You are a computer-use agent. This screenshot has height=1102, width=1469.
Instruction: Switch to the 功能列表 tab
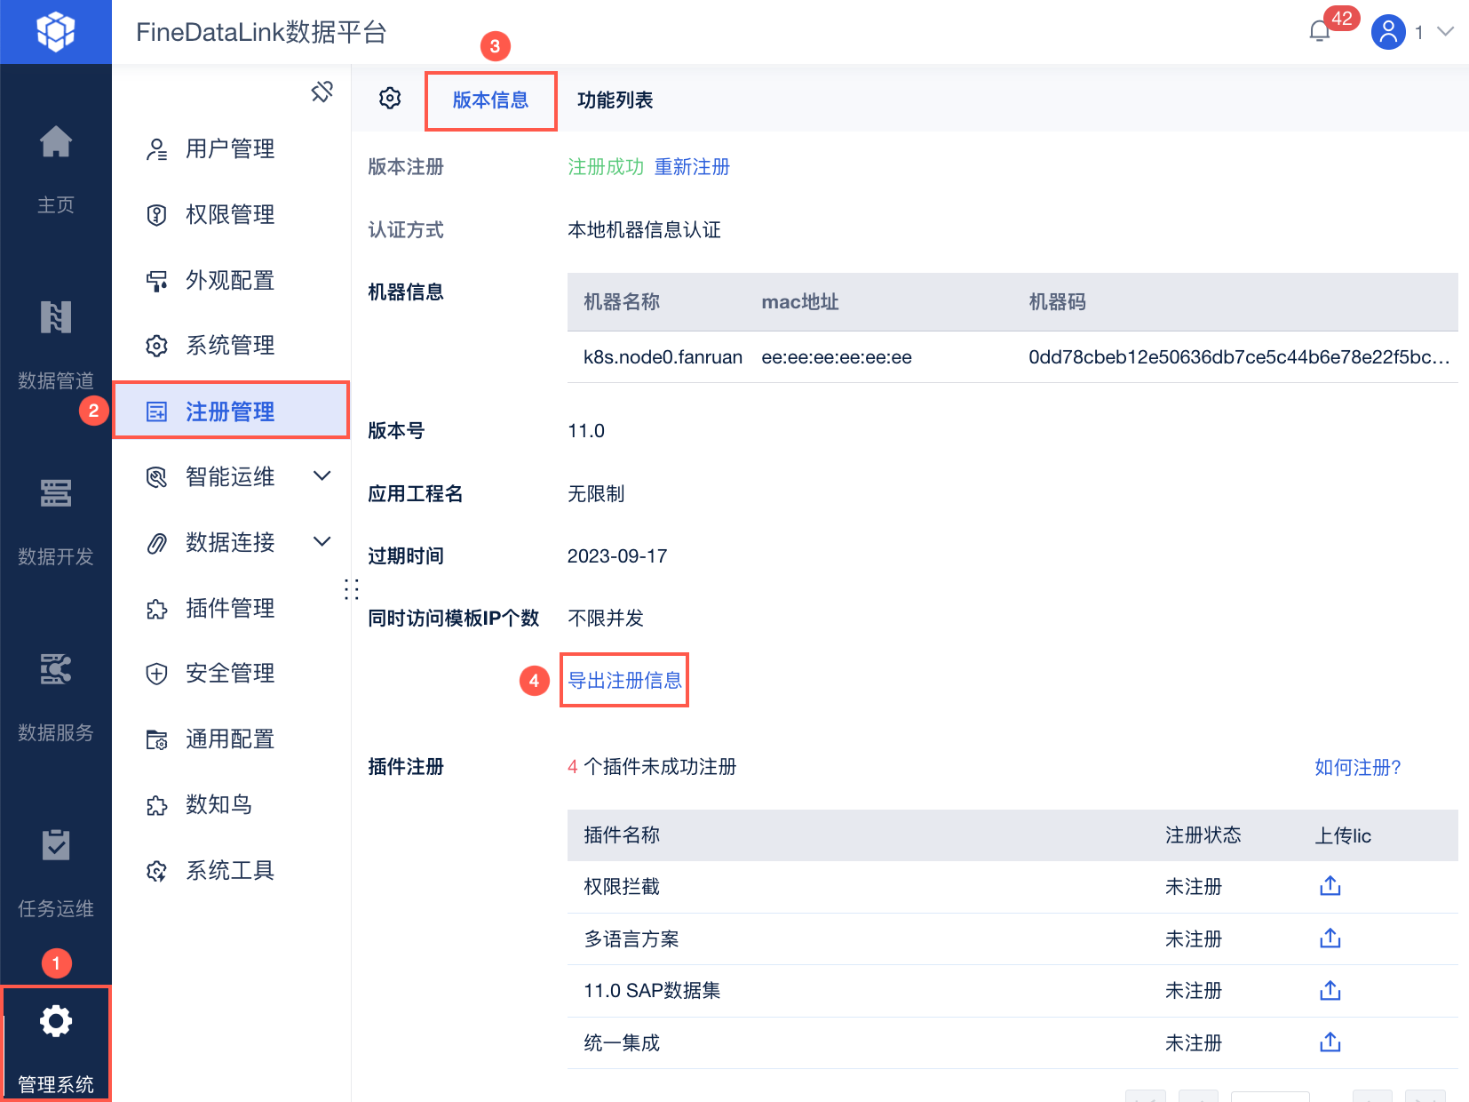(x=615, y=100)
